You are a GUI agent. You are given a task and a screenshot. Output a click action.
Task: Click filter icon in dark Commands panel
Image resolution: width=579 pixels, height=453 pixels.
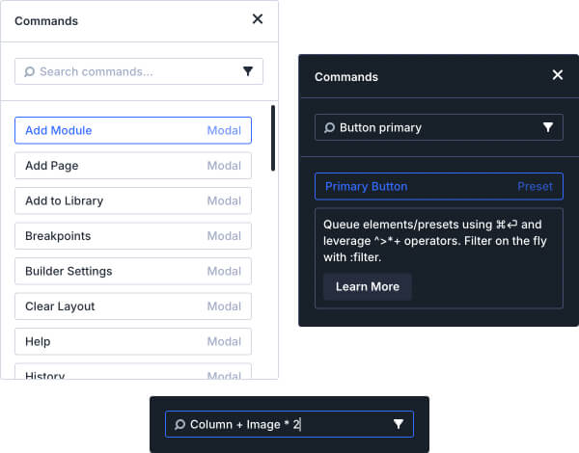pyautogui.click(x=548, y=127)
